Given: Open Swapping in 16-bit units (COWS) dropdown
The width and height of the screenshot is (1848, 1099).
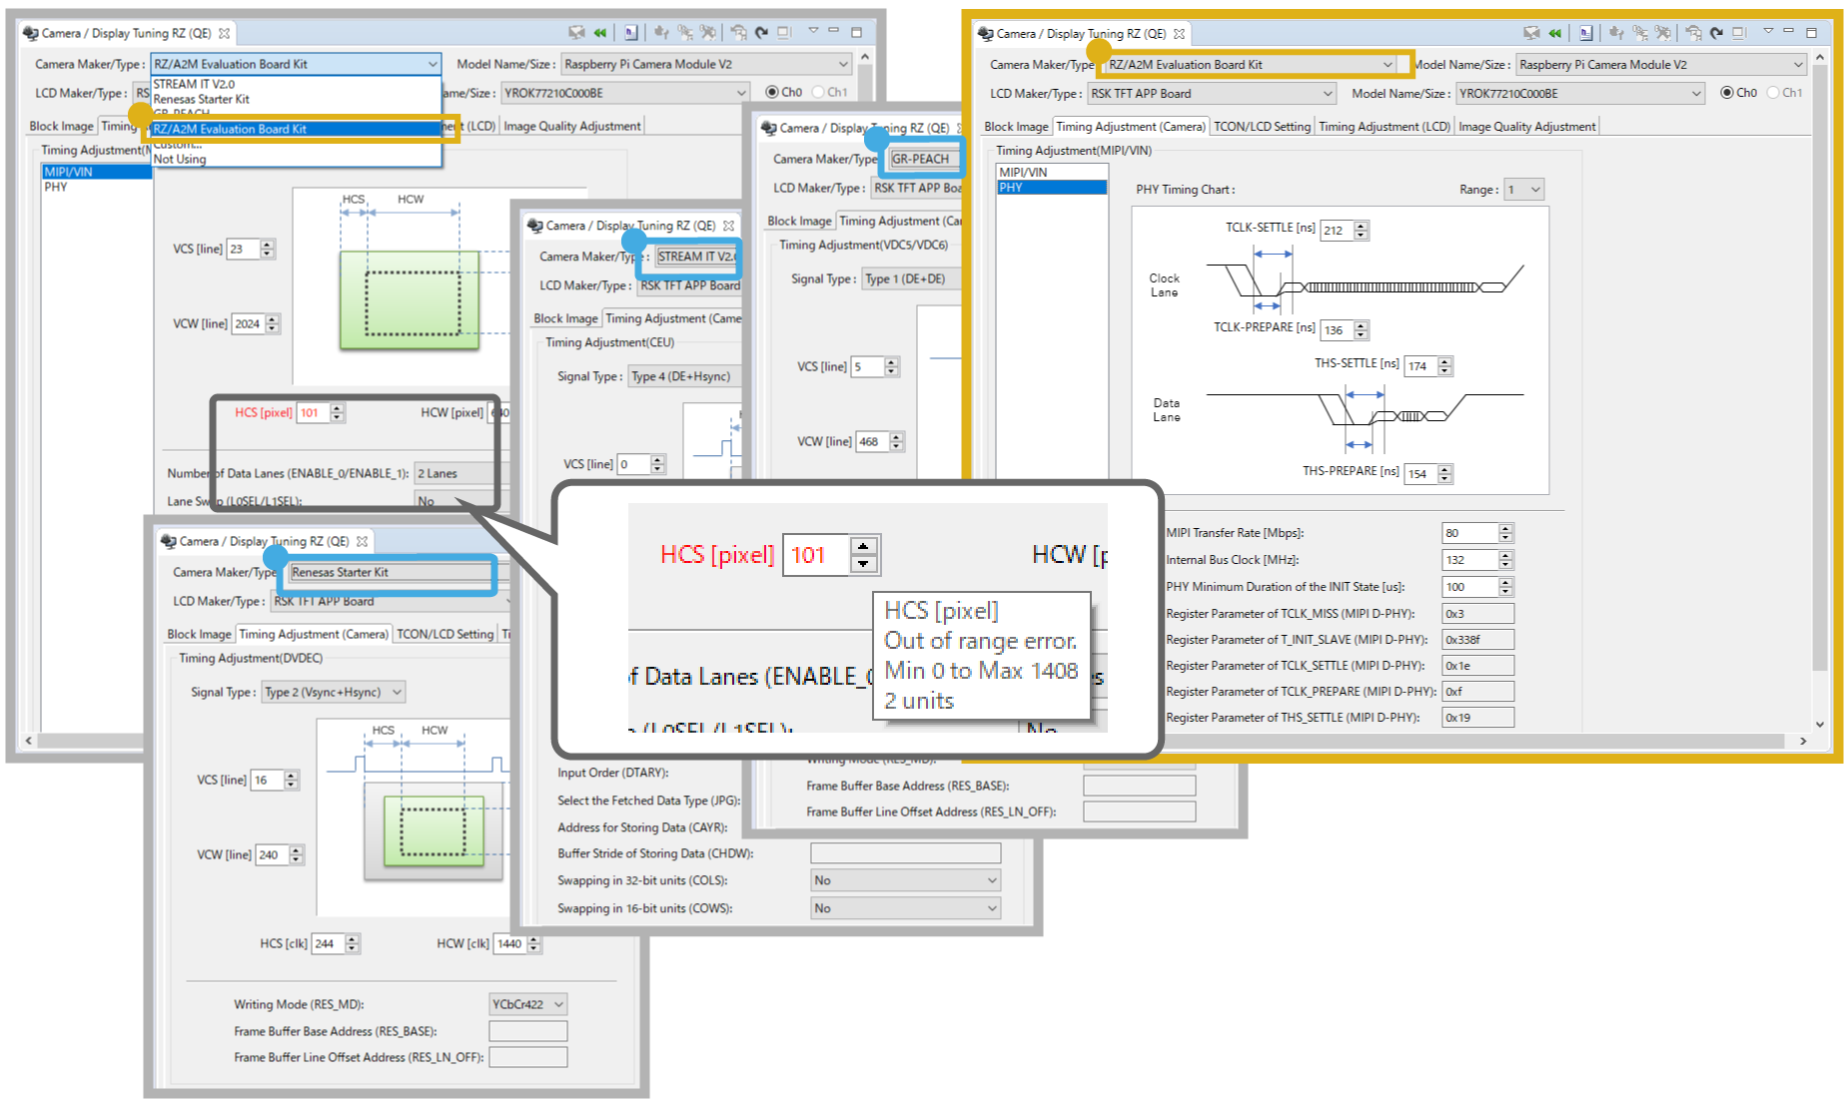Looking at the screenshot, I should (906, 908).
